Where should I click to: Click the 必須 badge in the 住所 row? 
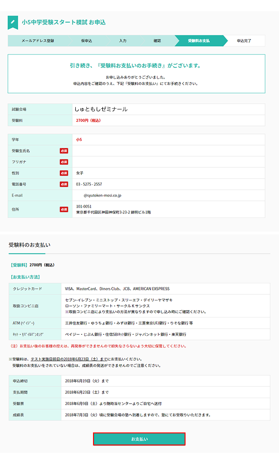point(64,209)
